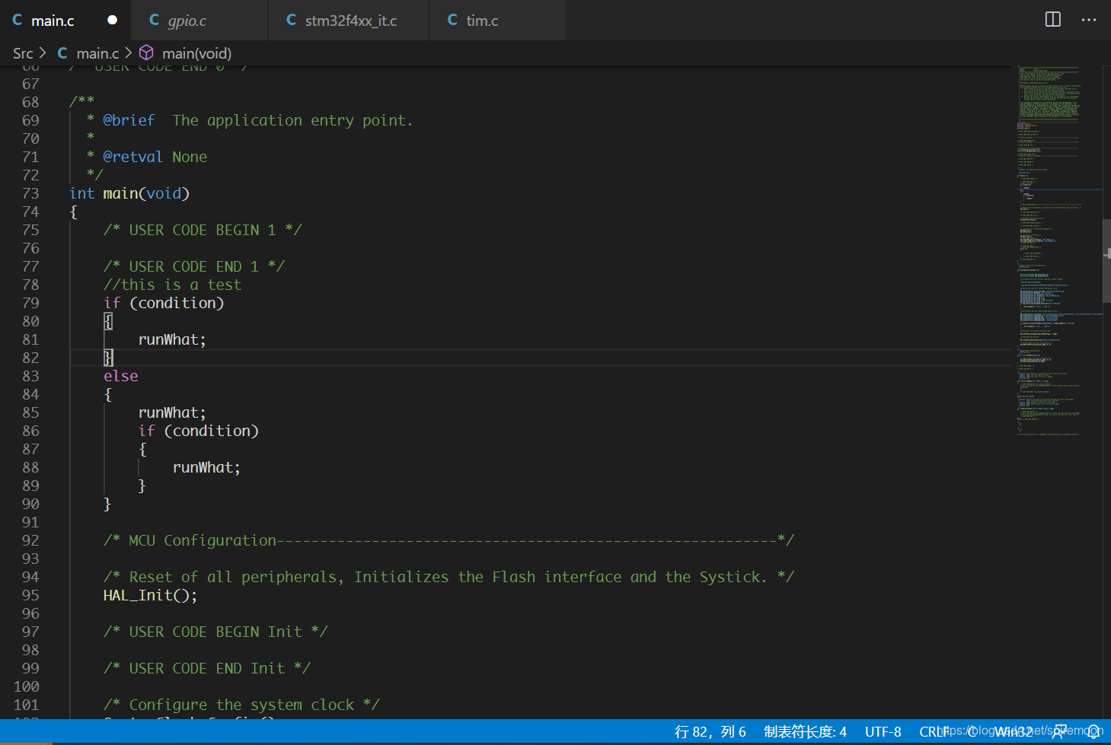The height and width of the screenshot is (745, 1111).
Task: Click the highlighted opening brace on line 80
Action: (x=108, y=321)
